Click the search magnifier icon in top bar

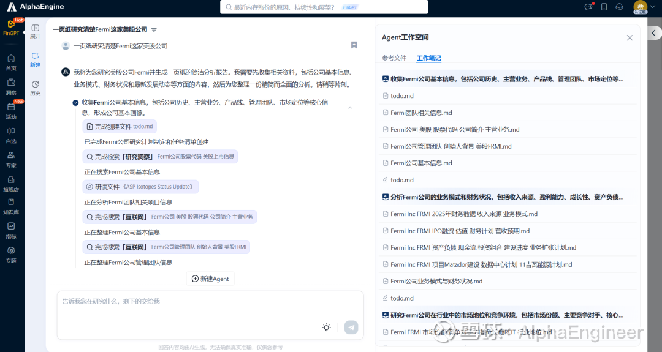click(x=229, y=7)
